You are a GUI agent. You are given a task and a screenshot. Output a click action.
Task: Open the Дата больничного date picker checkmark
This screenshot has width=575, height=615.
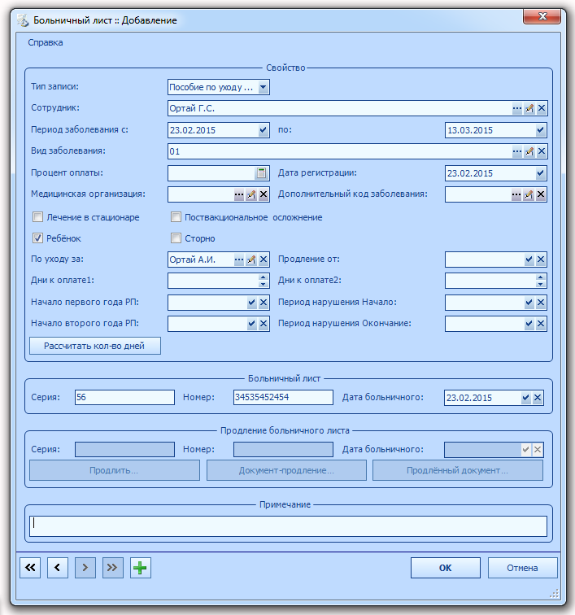pyautogui.click(x=525, y=398)
